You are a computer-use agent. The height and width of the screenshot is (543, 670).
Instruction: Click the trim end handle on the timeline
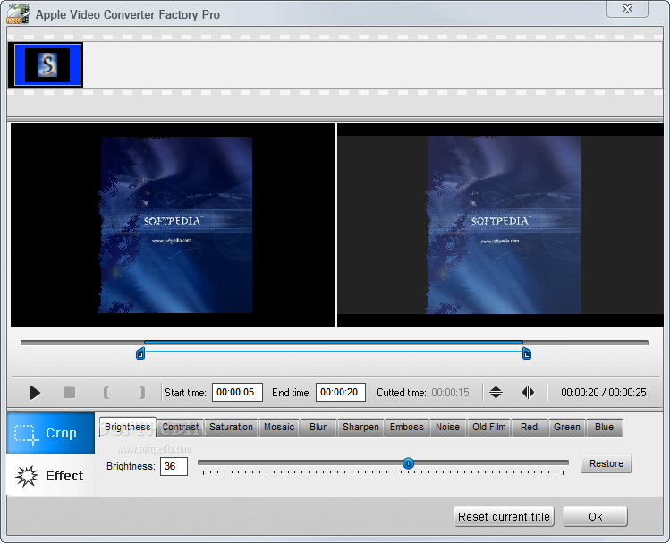pyautogui.click(x=526, y=353)
